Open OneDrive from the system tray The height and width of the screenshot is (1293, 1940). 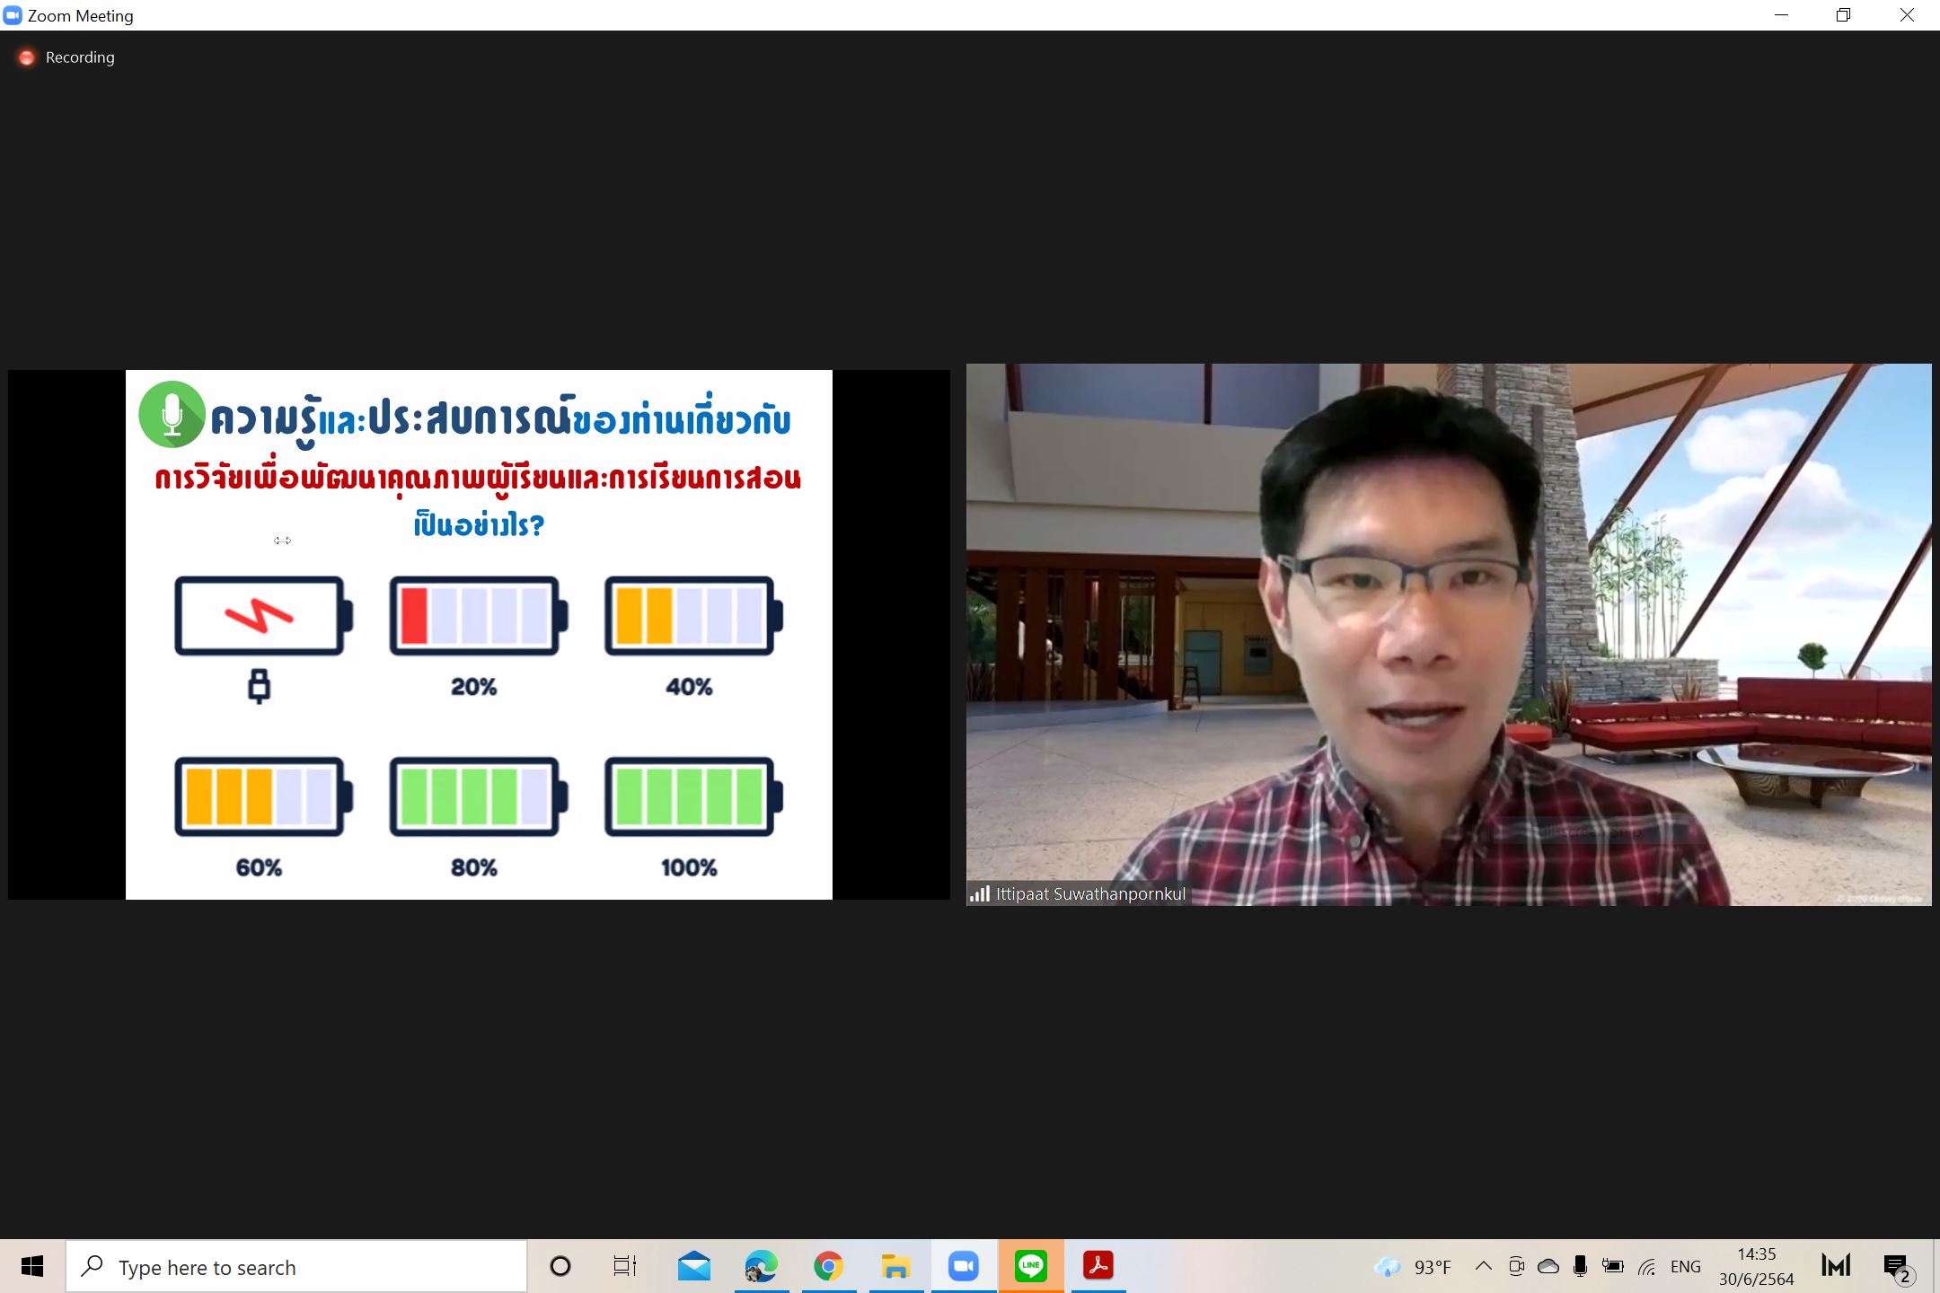[x=1547, y=1266]
